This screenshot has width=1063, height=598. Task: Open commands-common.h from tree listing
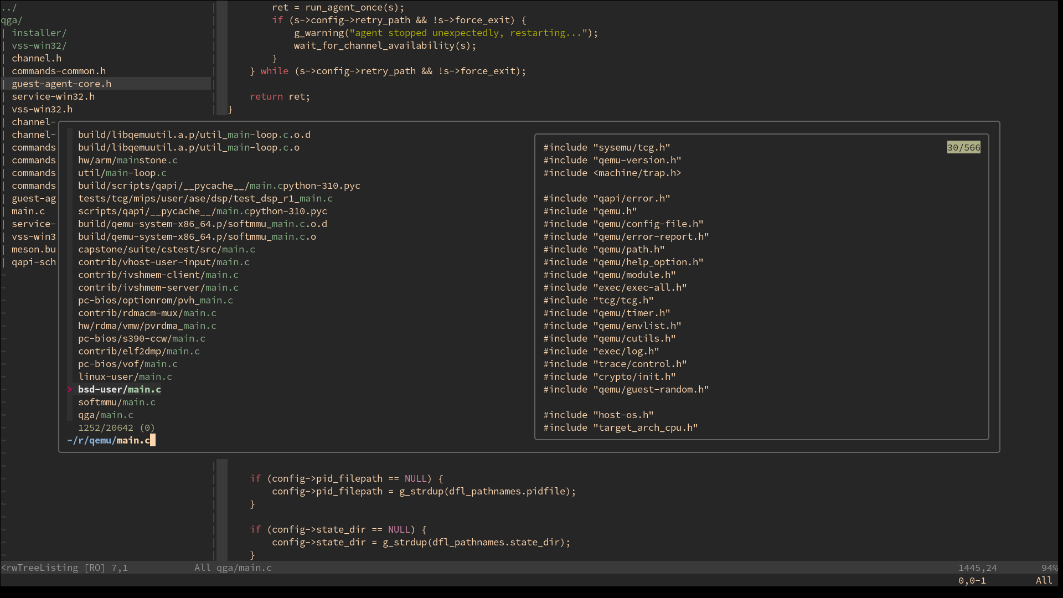pyautogui.click(x=59, y=71)
